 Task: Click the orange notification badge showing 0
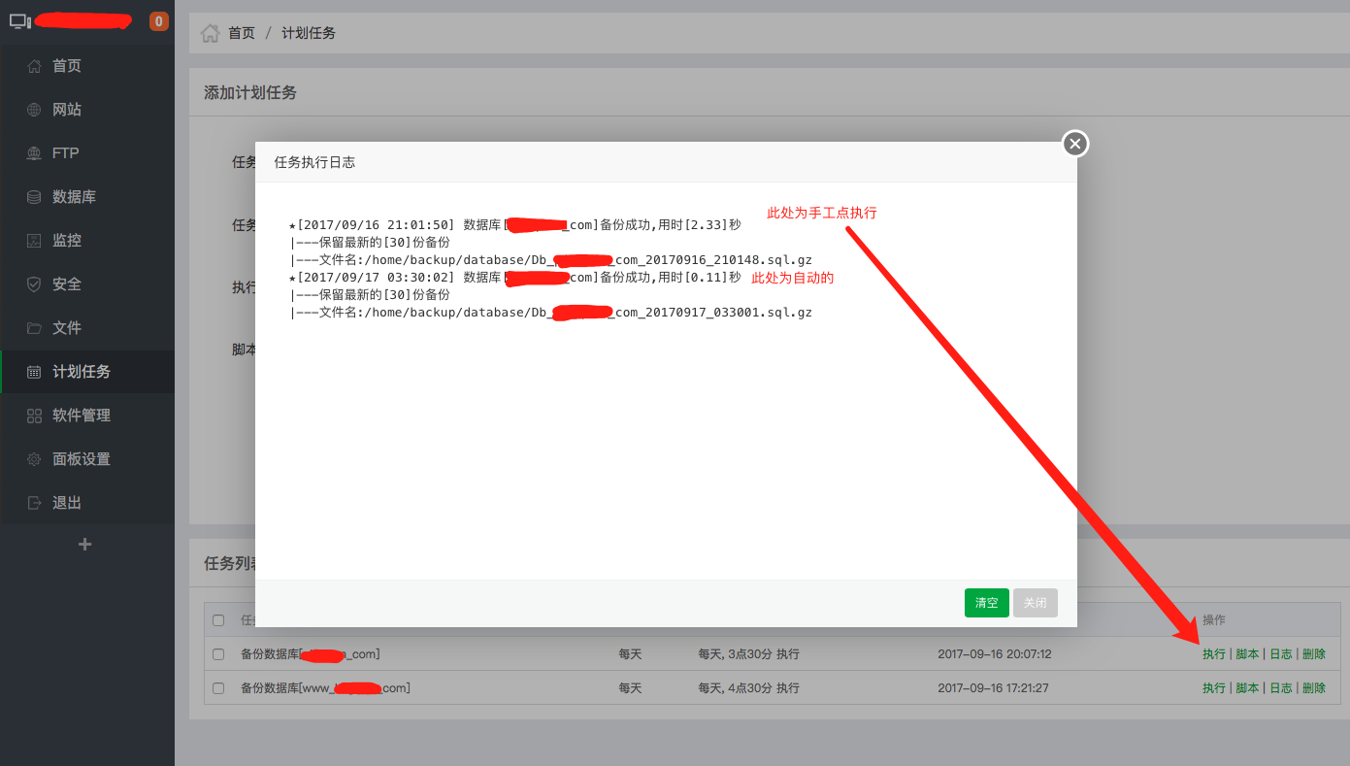pos(159,21)
